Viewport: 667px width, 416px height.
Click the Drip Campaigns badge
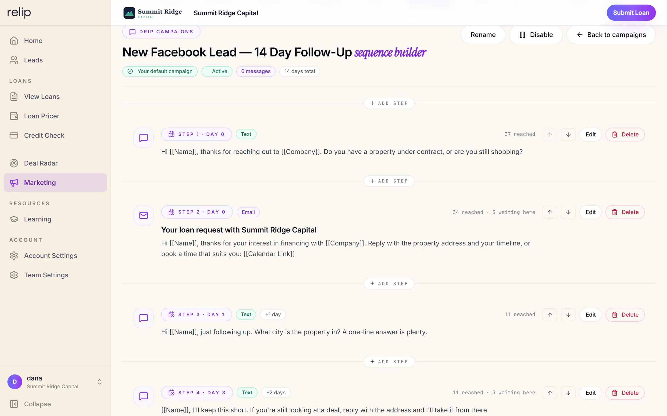161,32
